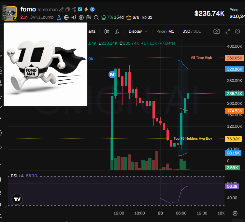Click the @ icon on token avatar
This screenshot has height=222, width=245.
[x=4, y=18]
